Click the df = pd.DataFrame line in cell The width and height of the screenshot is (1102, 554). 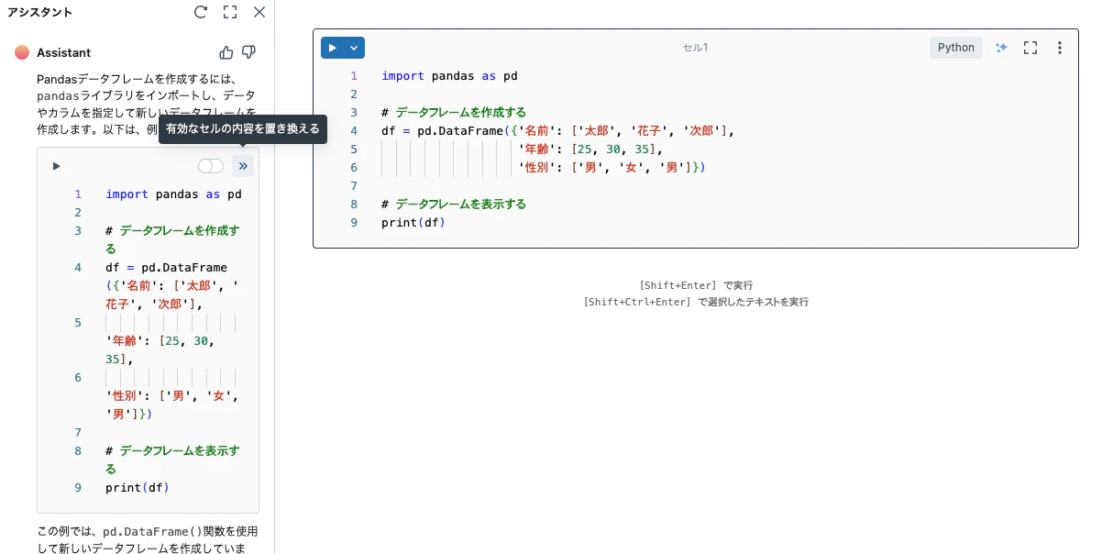(558, 131)
